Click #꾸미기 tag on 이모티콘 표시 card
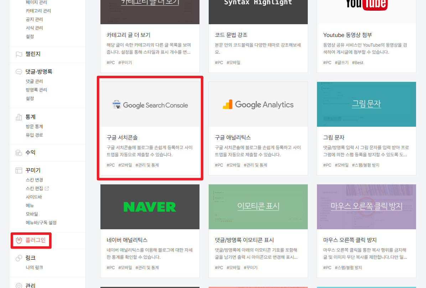This screenshot has width=426, height=288. tap(250, 268)
